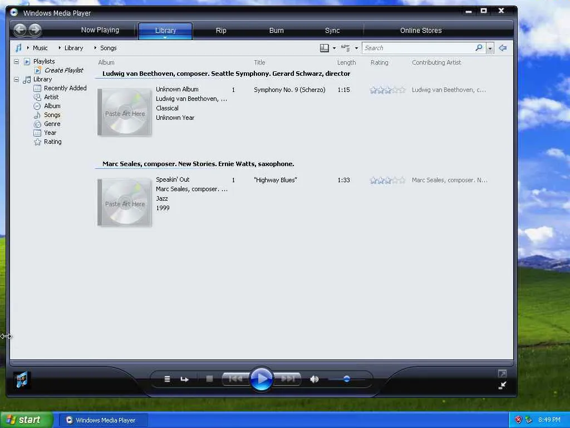This screenshot has height=428, width=570.
Task: Click the Playlists folder icon
Action: click(x=27, y=61)
